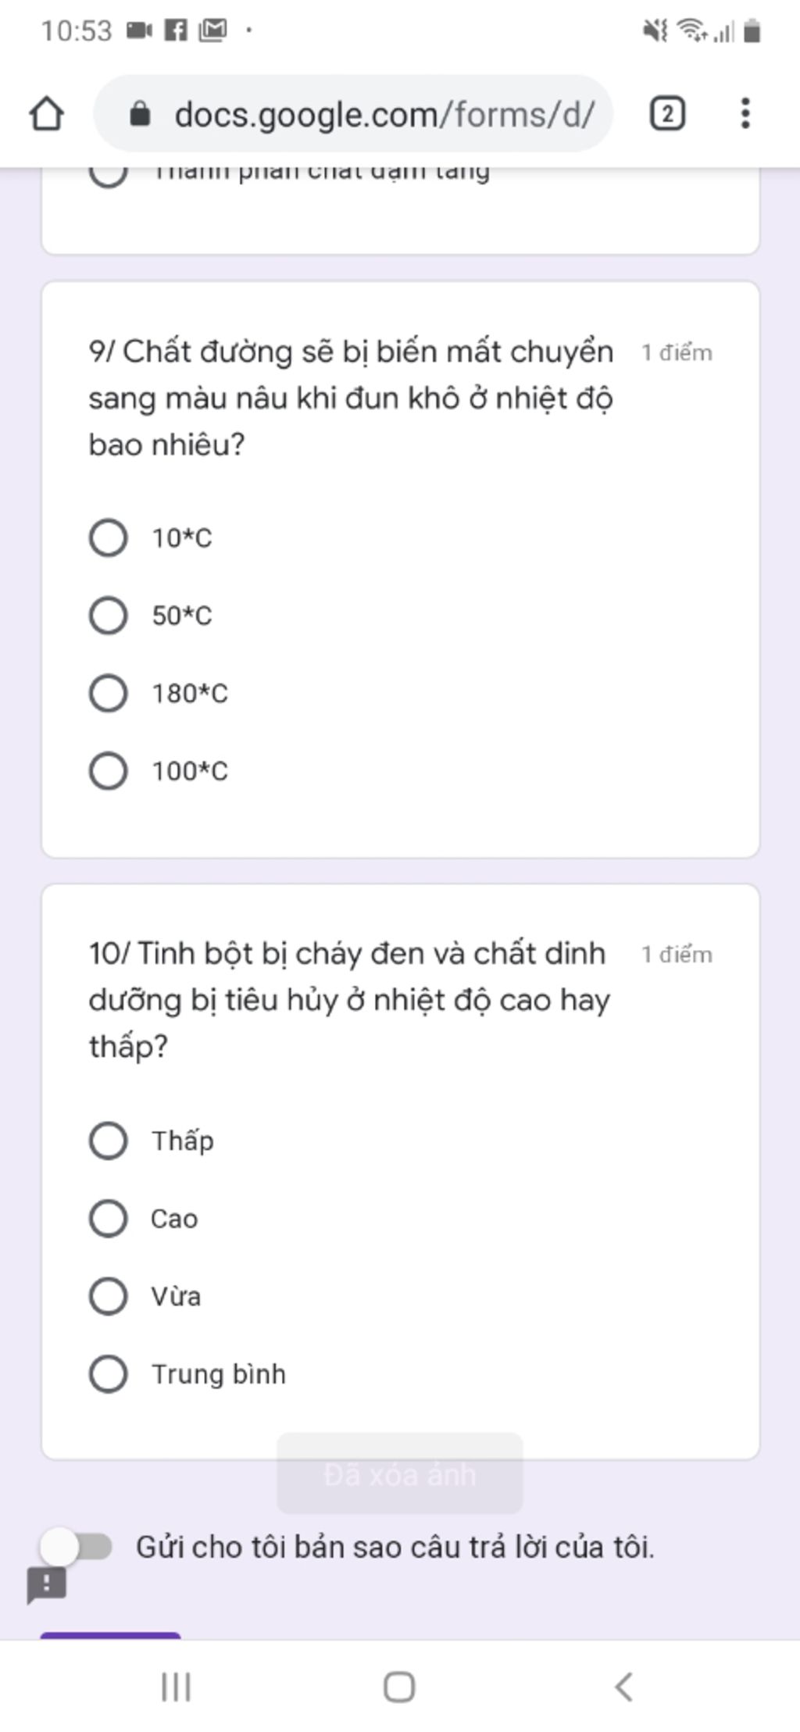Tap the report problem feedback icon
The image size is (800, 1732).
[47, 1584]
